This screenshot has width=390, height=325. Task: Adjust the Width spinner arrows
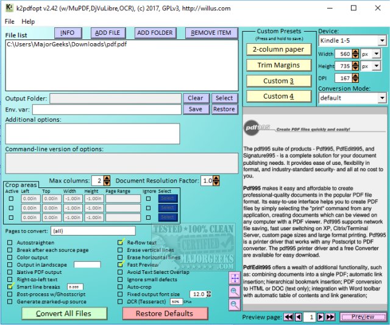(355, 54)
